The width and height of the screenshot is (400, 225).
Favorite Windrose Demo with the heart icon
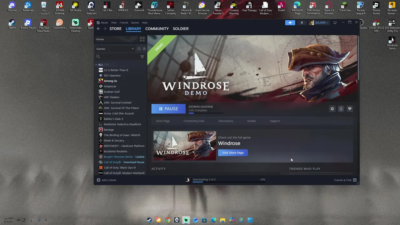click(350, 109)
